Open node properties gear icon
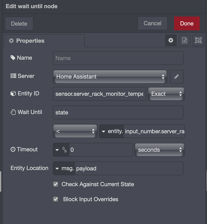The width and height of the screenshot is (207, 224). click(171, 40)
